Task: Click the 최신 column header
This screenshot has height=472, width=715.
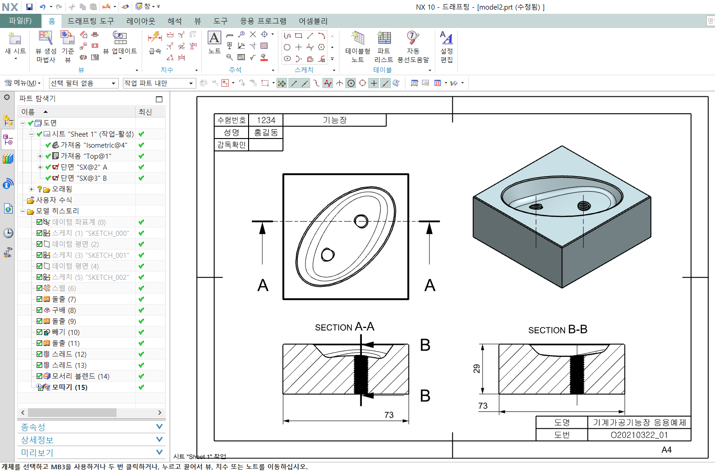Action: point(150,111)
